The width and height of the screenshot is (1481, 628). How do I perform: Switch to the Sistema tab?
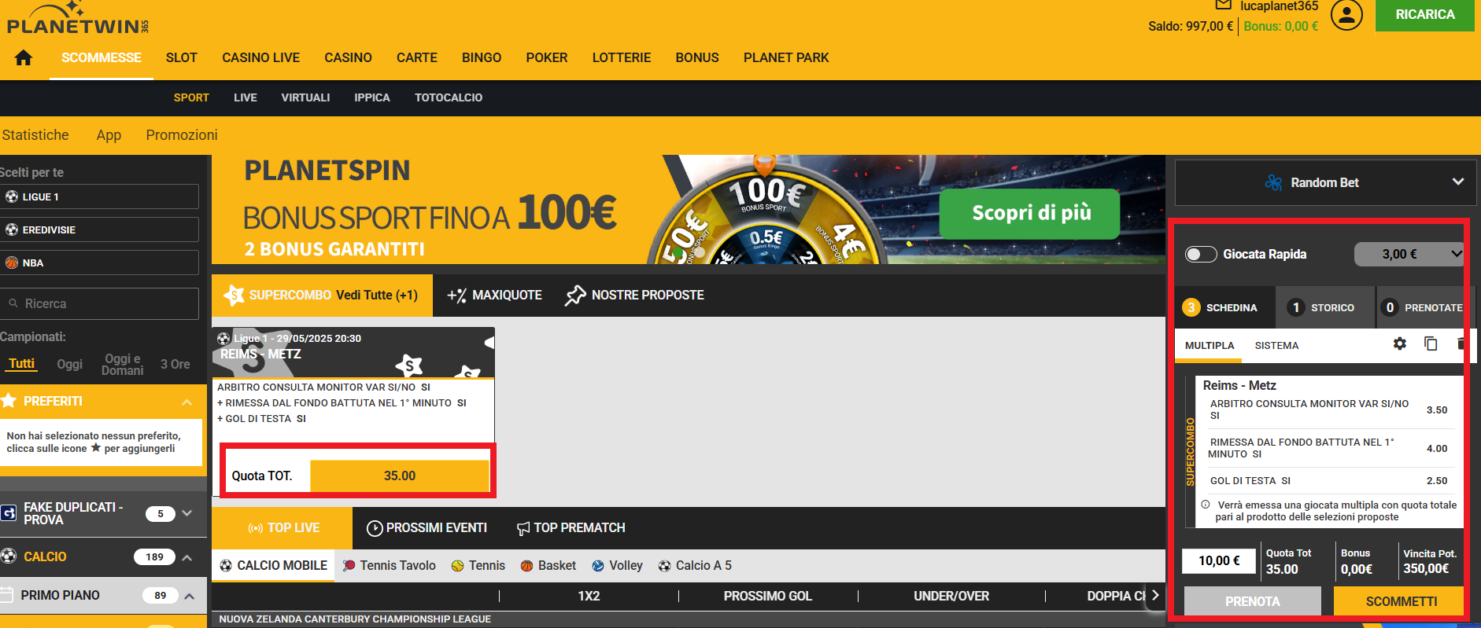click(1276, 345)
